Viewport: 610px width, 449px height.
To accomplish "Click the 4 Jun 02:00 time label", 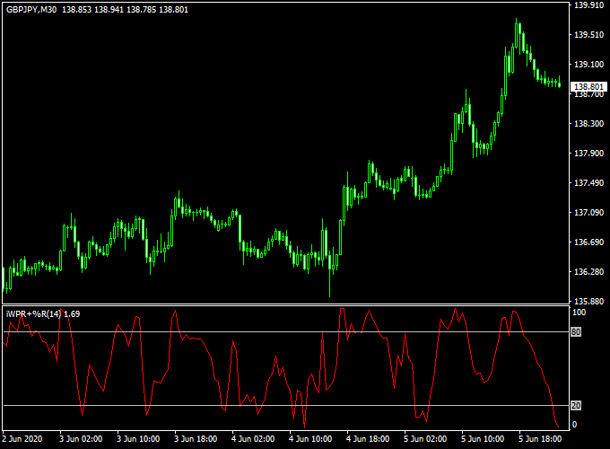I will [253, 439].
